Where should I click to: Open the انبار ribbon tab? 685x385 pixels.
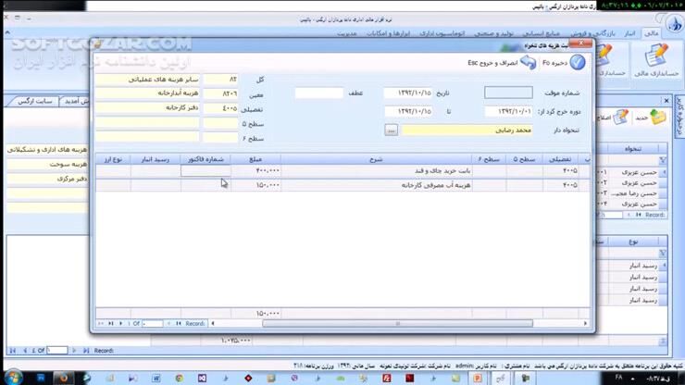(629, 32)
